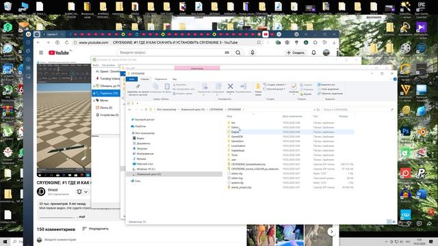Click Sort comments button
This screenshot has width=438, height=246.
[x=95, y=229]
